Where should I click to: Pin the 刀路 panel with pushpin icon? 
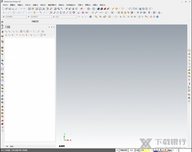pos(52,27)
